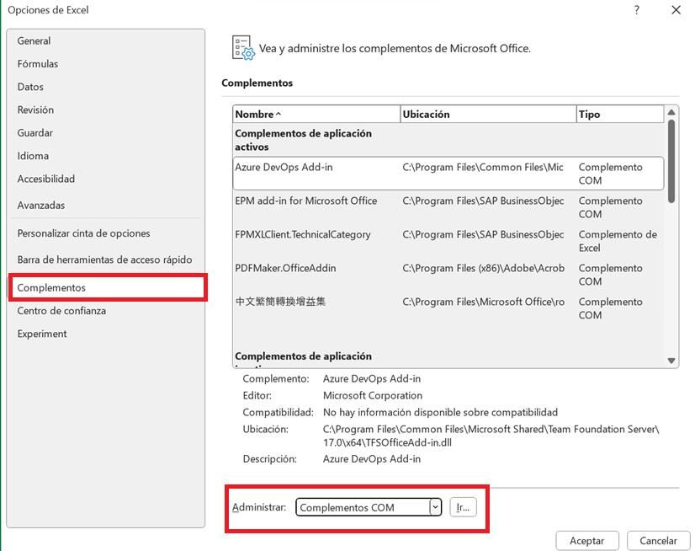The height and width of the screenshot is (551, 695).
Task: Close the Opciones de Excel dialog
Action: [x=676, y=10]
